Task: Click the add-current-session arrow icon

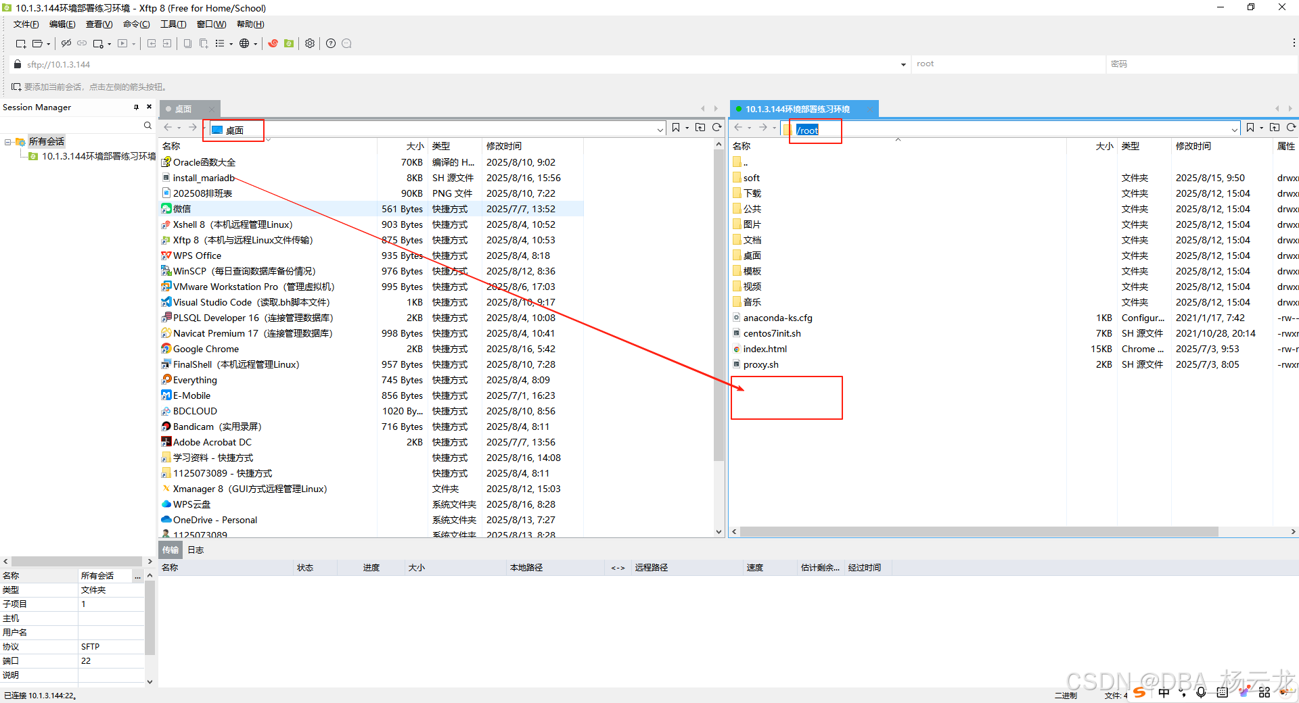Action: pos(16,87)
